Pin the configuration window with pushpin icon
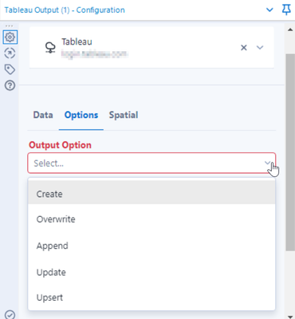This screenshot has height=319, width=295. [286, 10]
